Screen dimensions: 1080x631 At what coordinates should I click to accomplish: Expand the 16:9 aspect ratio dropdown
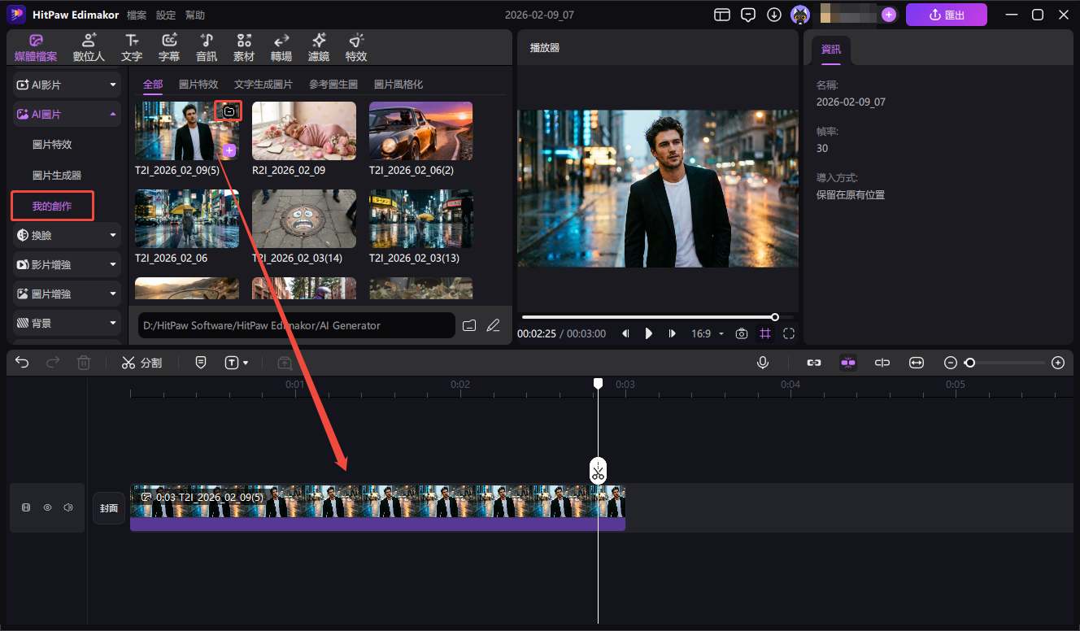coord(707,333)
